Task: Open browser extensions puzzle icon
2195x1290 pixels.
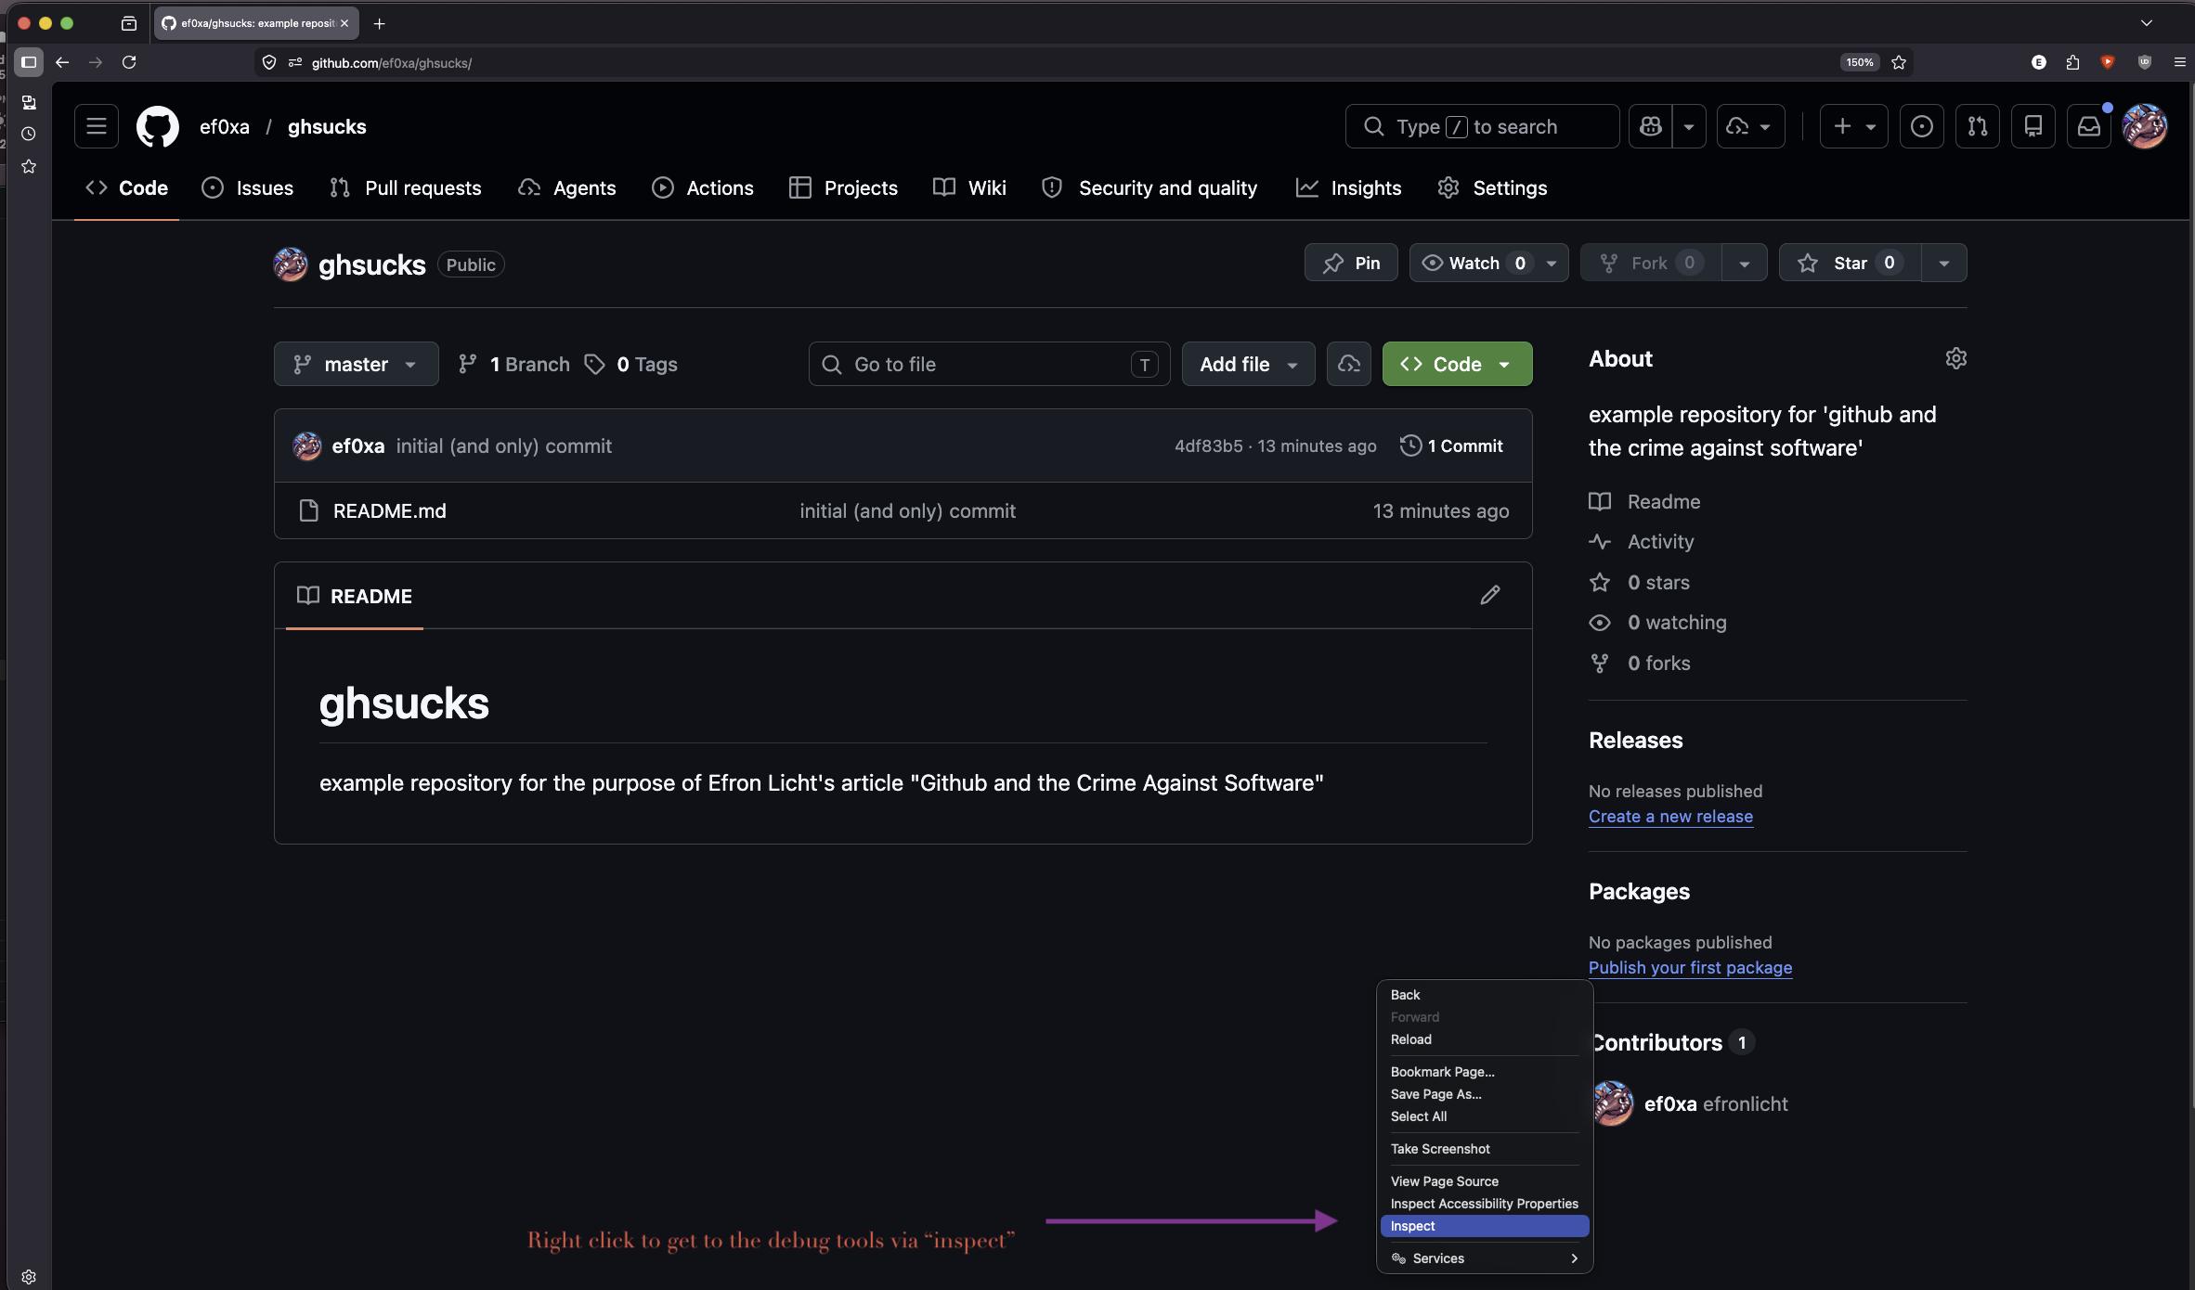Action: pos(2072,62)
